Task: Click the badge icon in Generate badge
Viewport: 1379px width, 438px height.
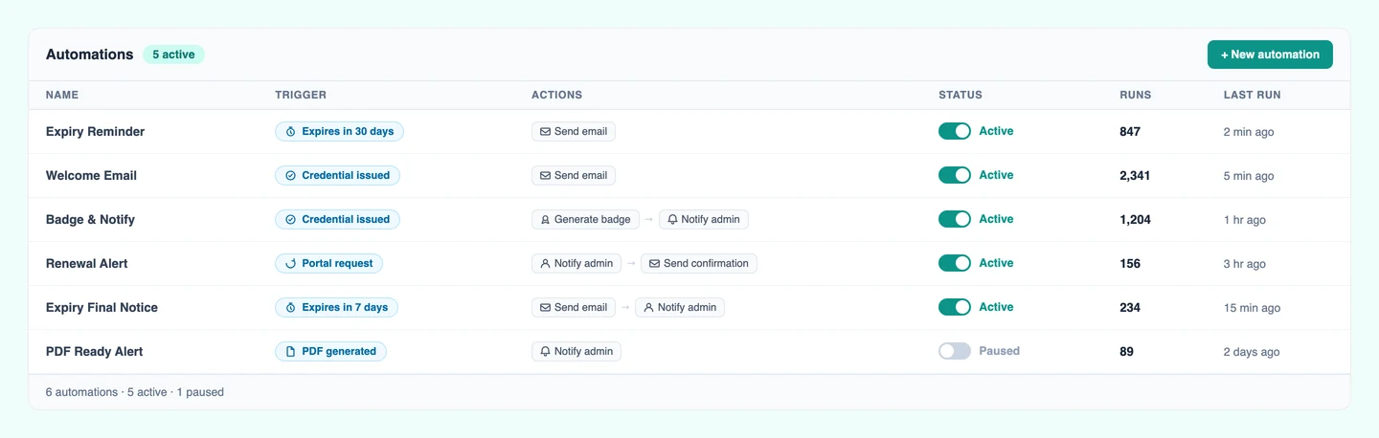Action: click(545, 220)
